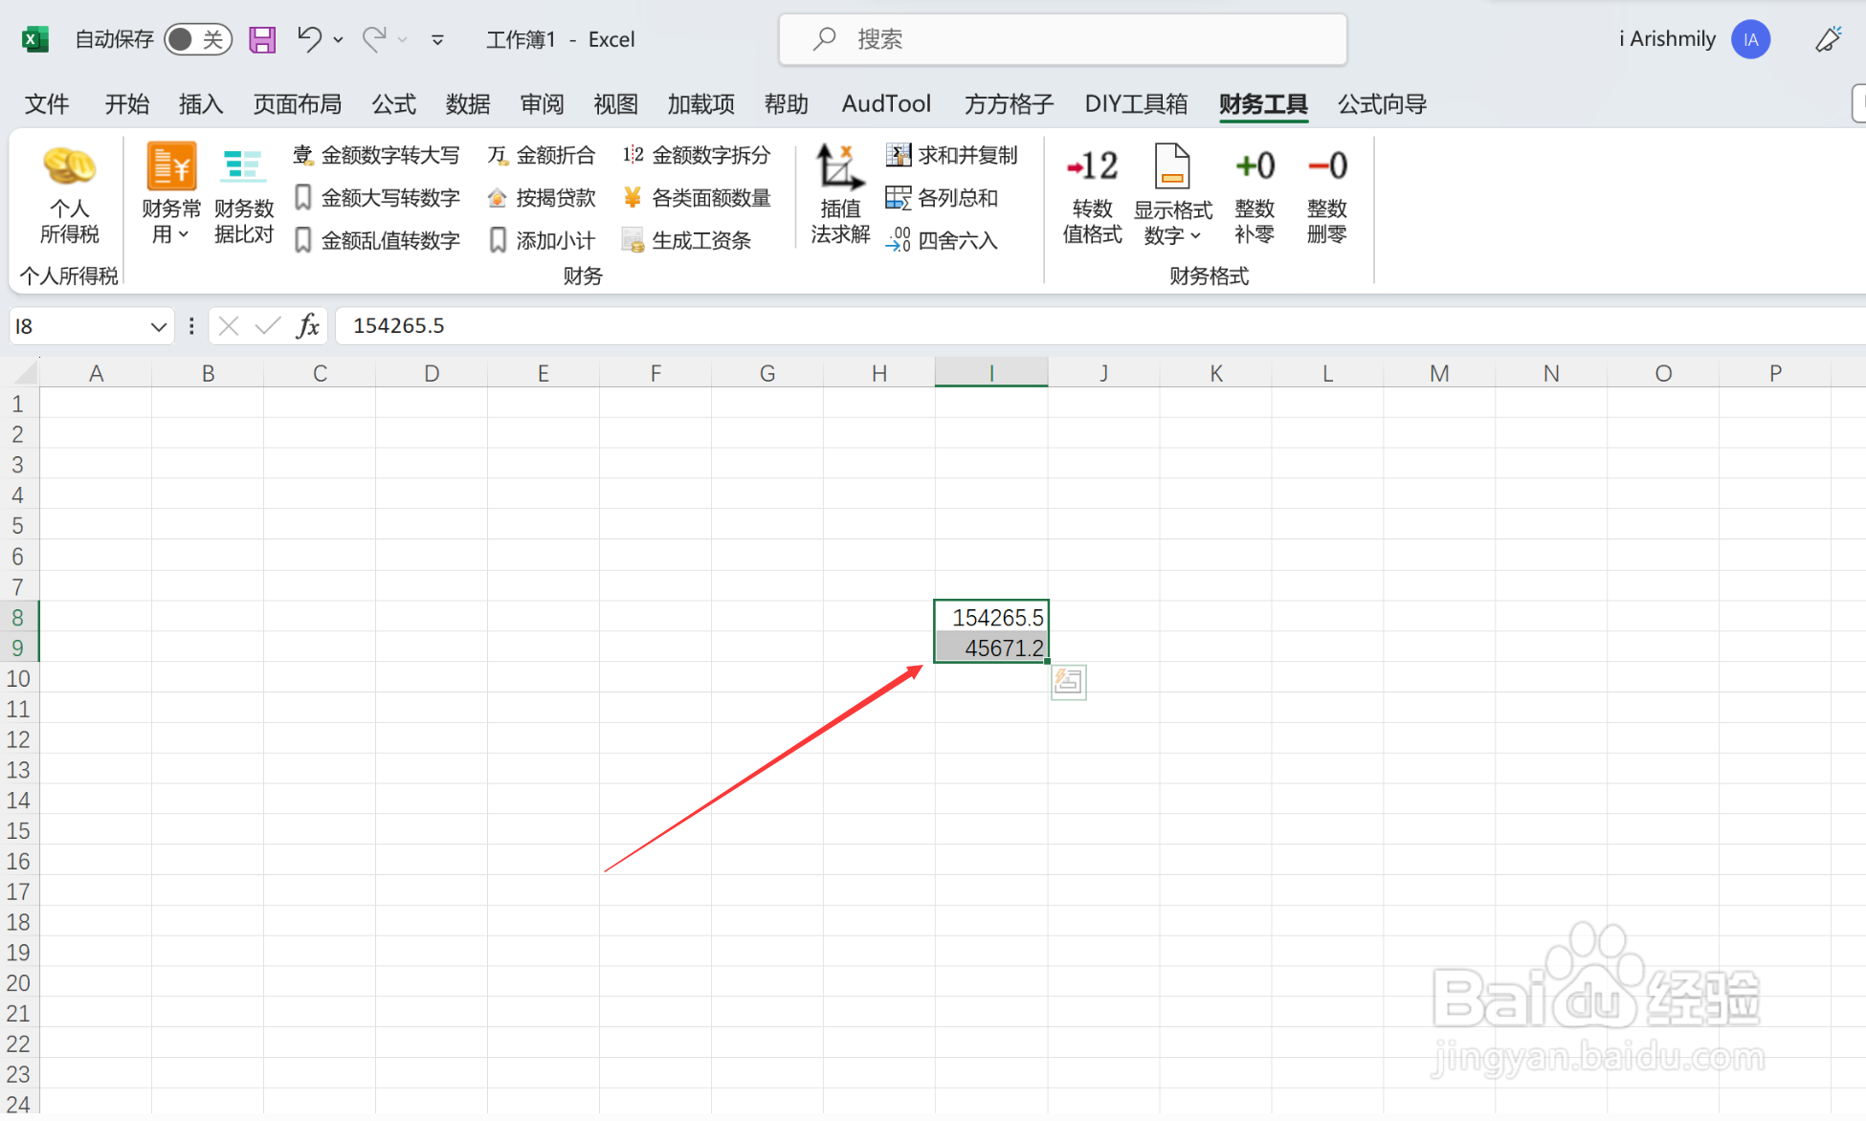Click the Undo arrow
The width and height of the screenshot is (1866, 1121).
pos(309,39)
